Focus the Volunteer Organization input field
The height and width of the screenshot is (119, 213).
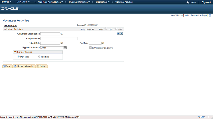pyautogui.click(x=50, y=34)
